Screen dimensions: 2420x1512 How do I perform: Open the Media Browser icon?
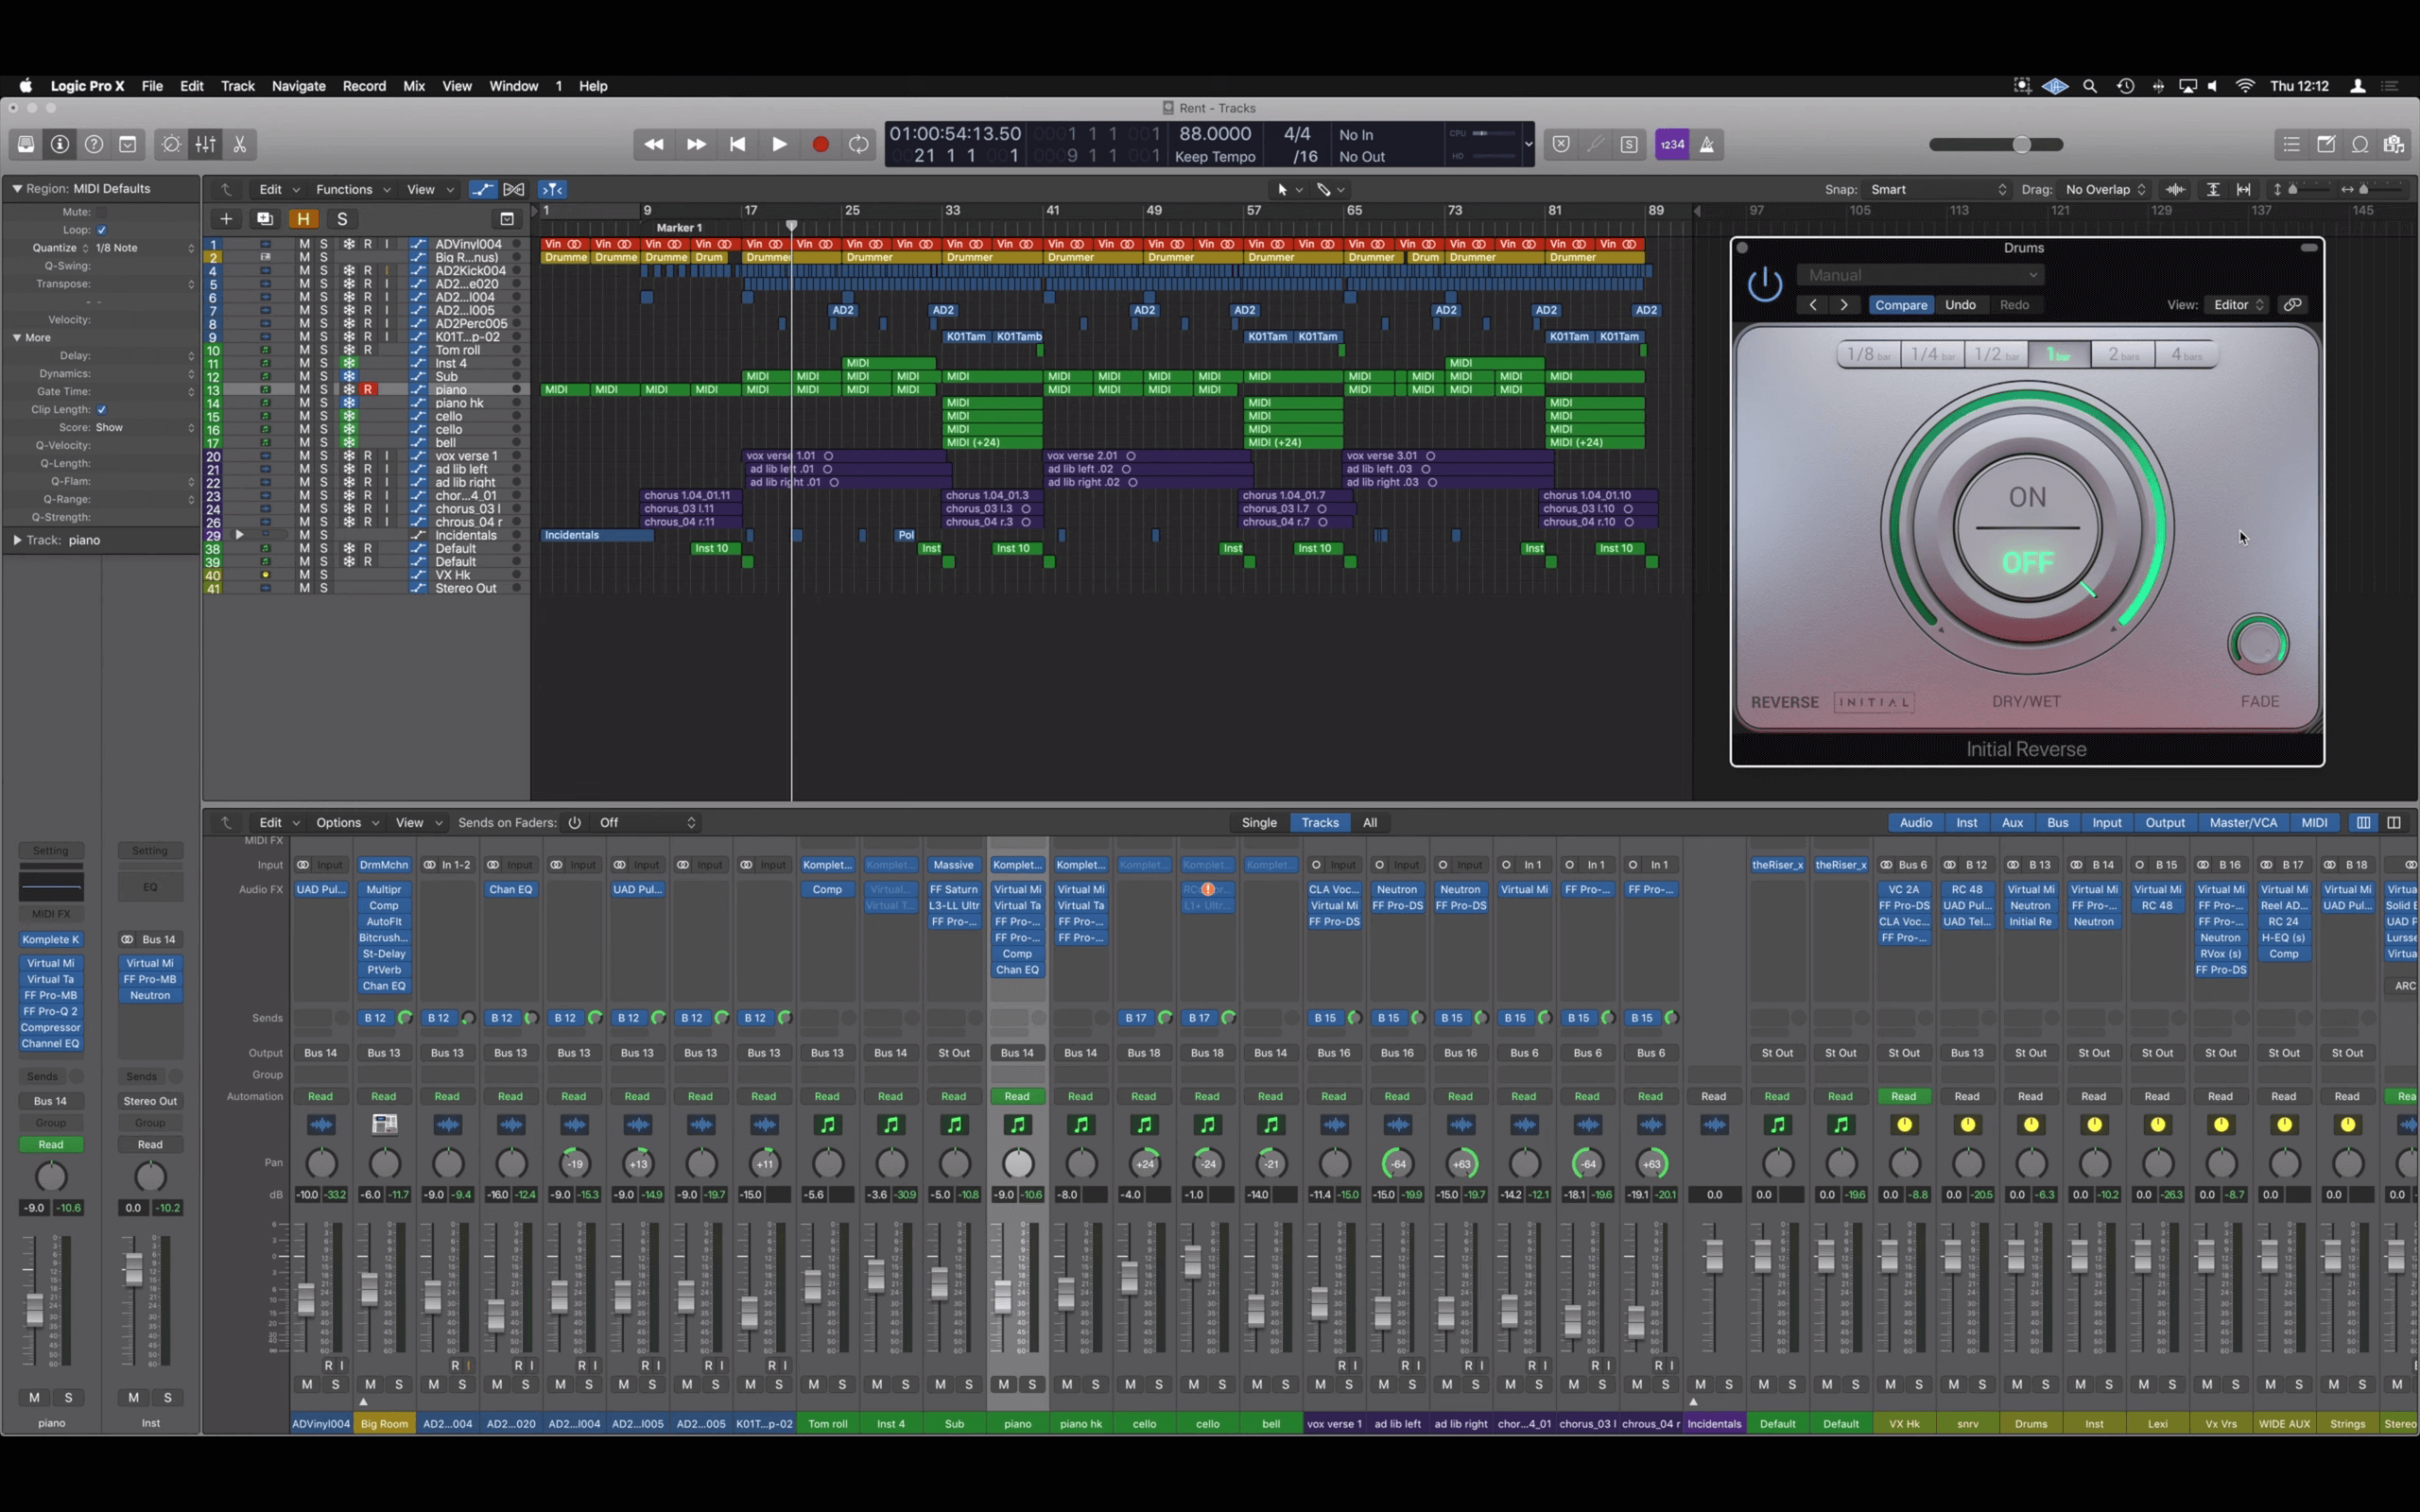2394,144
